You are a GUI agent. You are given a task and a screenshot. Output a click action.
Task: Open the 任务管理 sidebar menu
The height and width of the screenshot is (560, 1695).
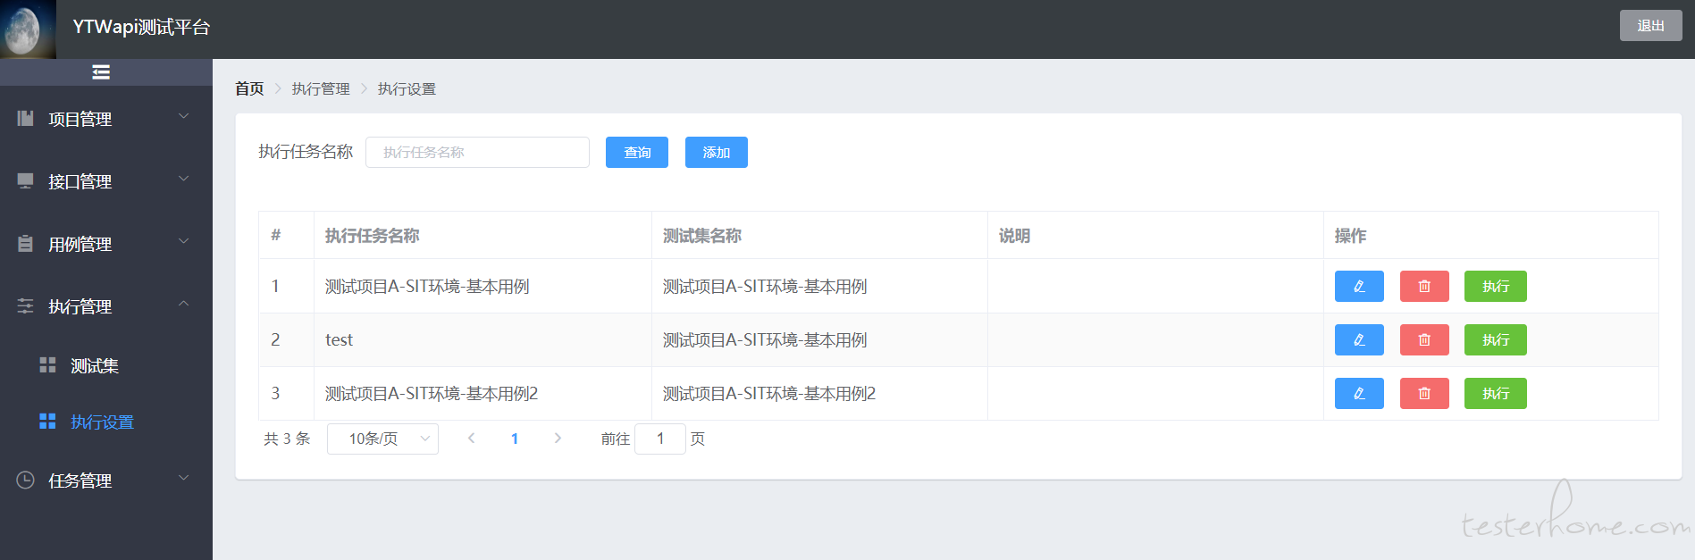[106, 480]
